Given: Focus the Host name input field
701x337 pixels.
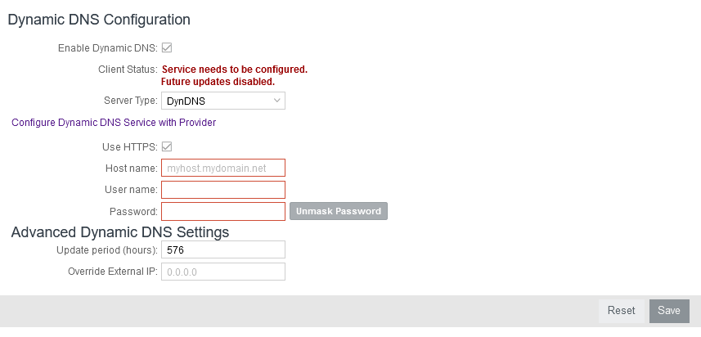Looking at the screenshot, I should (223, 168).
